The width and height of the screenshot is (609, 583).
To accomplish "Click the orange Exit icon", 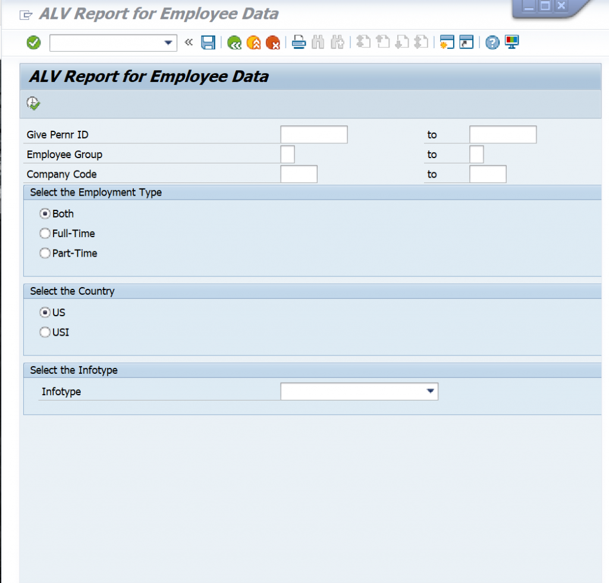I will click(253, 42).
